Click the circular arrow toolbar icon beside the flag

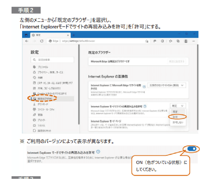point(163,41)
